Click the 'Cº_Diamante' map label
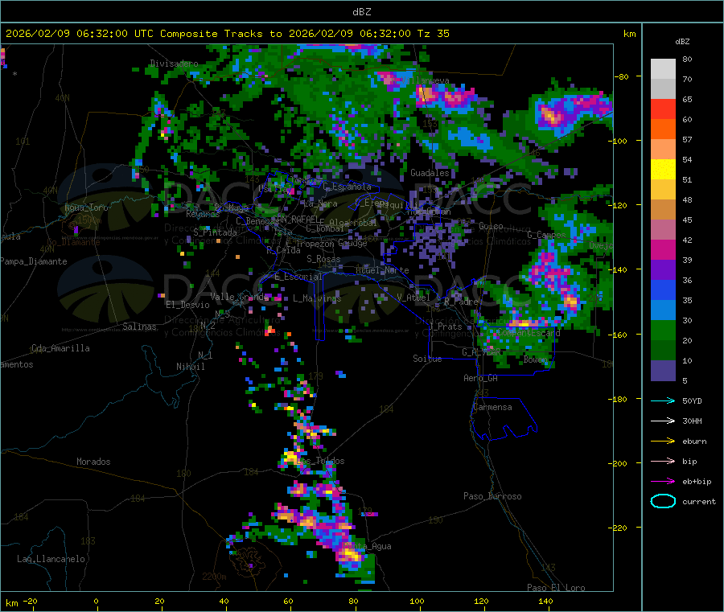The height and width of the screenshot is (612, 724). click(73, 242)
